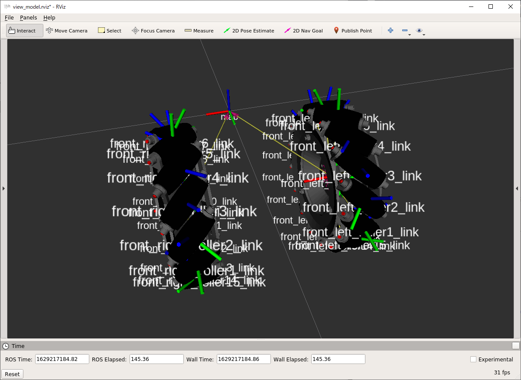Click the Time panel clock icon
This screenshot has height=380, width=521.
(6, 346)
